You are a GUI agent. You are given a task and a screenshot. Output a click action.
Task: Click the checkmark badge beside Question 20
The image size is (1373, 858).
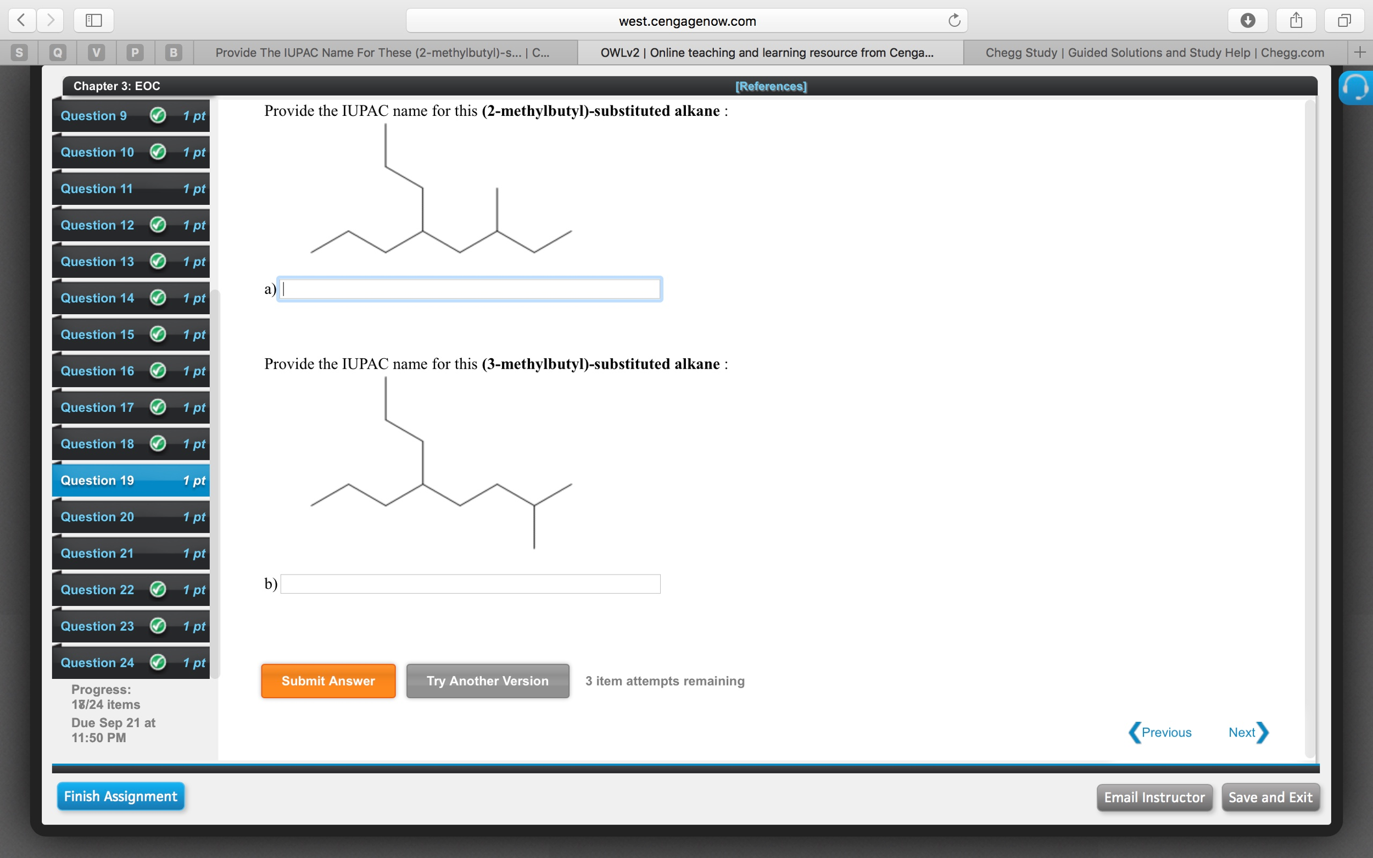click(158, 516)
